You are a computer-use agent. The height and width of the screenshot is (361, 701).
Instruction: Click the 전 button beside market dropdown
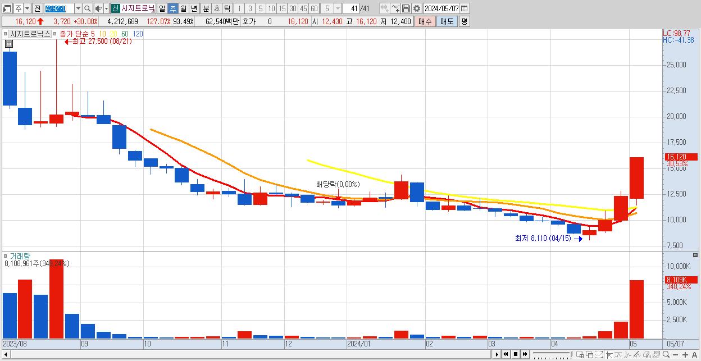37,8
